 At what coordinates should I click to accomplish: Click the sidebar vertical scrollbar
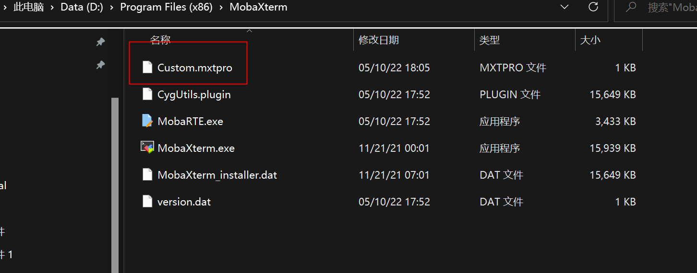[115, 182]
